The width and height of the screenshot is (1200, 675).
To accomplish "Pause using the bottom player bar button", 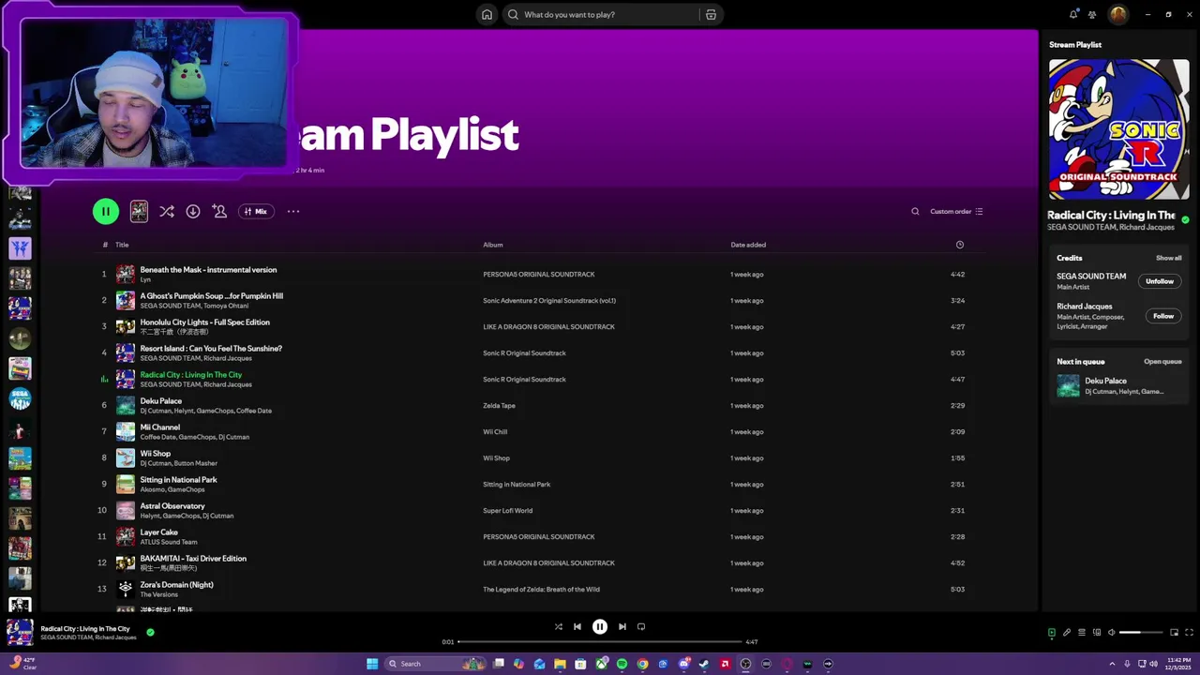I will pos(600,627).
